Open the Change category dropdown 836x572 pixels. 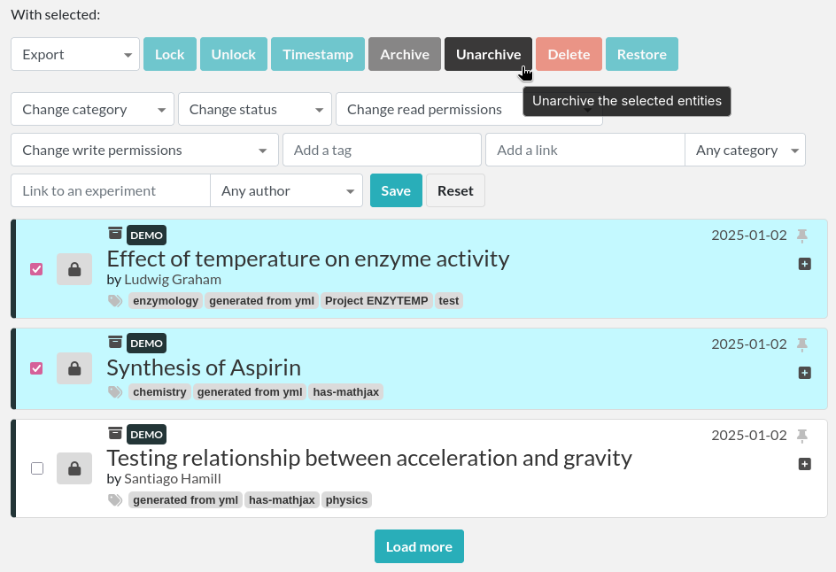pos(92,110)
